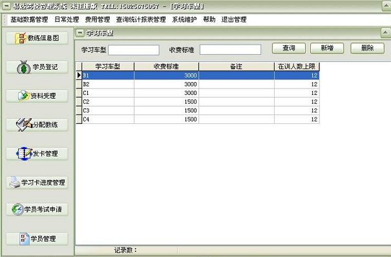Viewport: 391px width, 257px height.
Task: Click the limit 12 in row C1
Action: (x=297, y=93)
